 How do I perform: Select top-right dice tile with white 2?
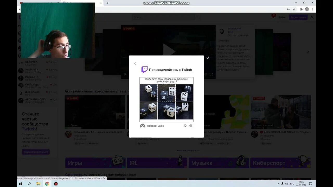coord(184,93)
